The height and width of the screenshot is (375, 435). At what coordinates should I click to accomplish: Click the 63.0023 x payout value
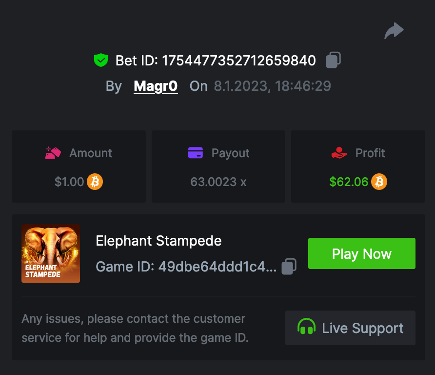pos(218,182)
